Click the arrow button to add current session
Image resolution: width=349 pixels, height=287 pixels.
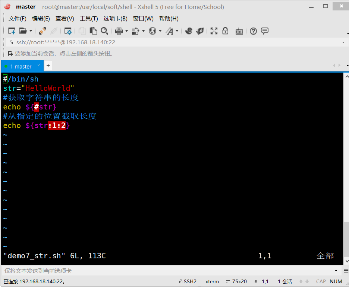10,54
